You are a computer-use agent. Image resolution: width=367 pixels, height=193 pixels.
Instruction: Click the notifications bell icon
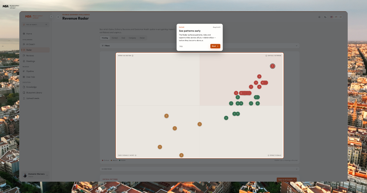pyautogui.click(x=319, y=17)
